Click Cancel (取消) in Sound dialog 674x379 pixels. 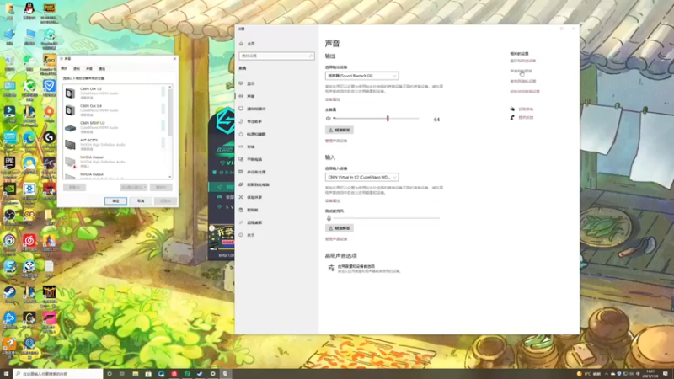coord(141,201)
